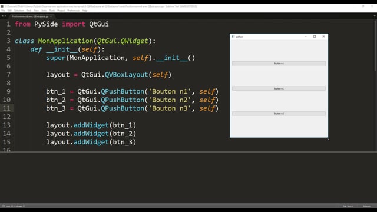
Task: Click 'btn_1' variable at start of line 9
Action: click(x=56, y=92)
